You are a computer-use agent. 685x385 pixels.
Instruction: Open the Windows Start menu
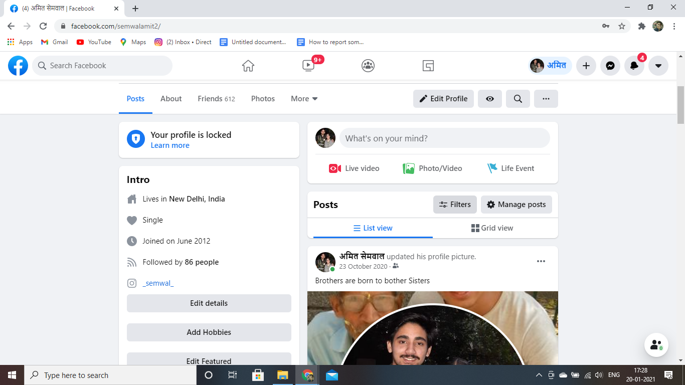tap(12, 375)
